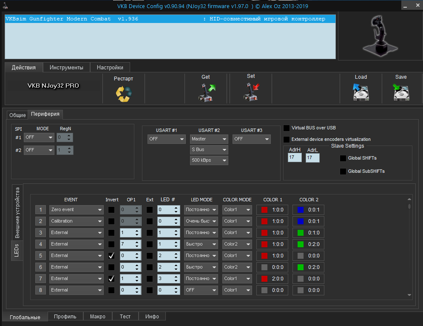
Task: Click the row 1 number button in LED list
Action: tap(40, 210)
